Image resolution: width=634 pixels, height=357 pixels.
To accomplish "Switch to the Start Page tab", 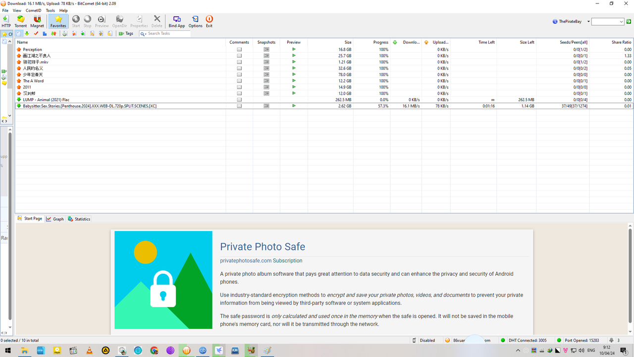I will point(30,219).
